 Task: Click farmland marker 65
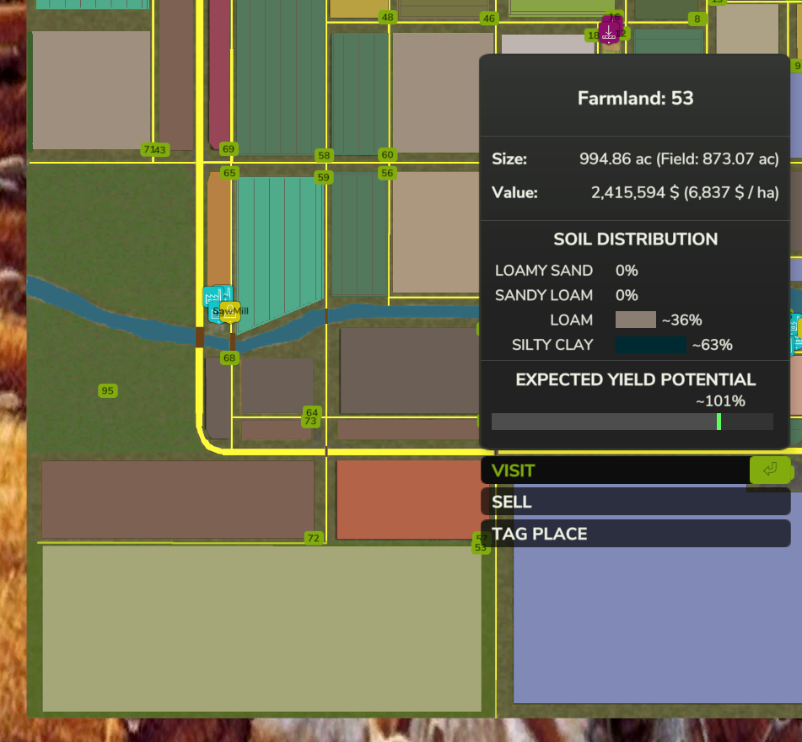(x=229, y=173)
